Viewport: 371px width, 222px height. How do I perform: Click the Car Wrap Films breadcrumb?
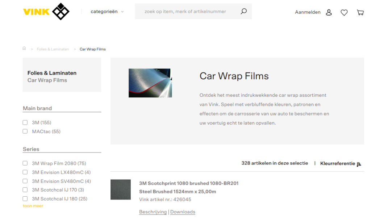click(92, 49)
